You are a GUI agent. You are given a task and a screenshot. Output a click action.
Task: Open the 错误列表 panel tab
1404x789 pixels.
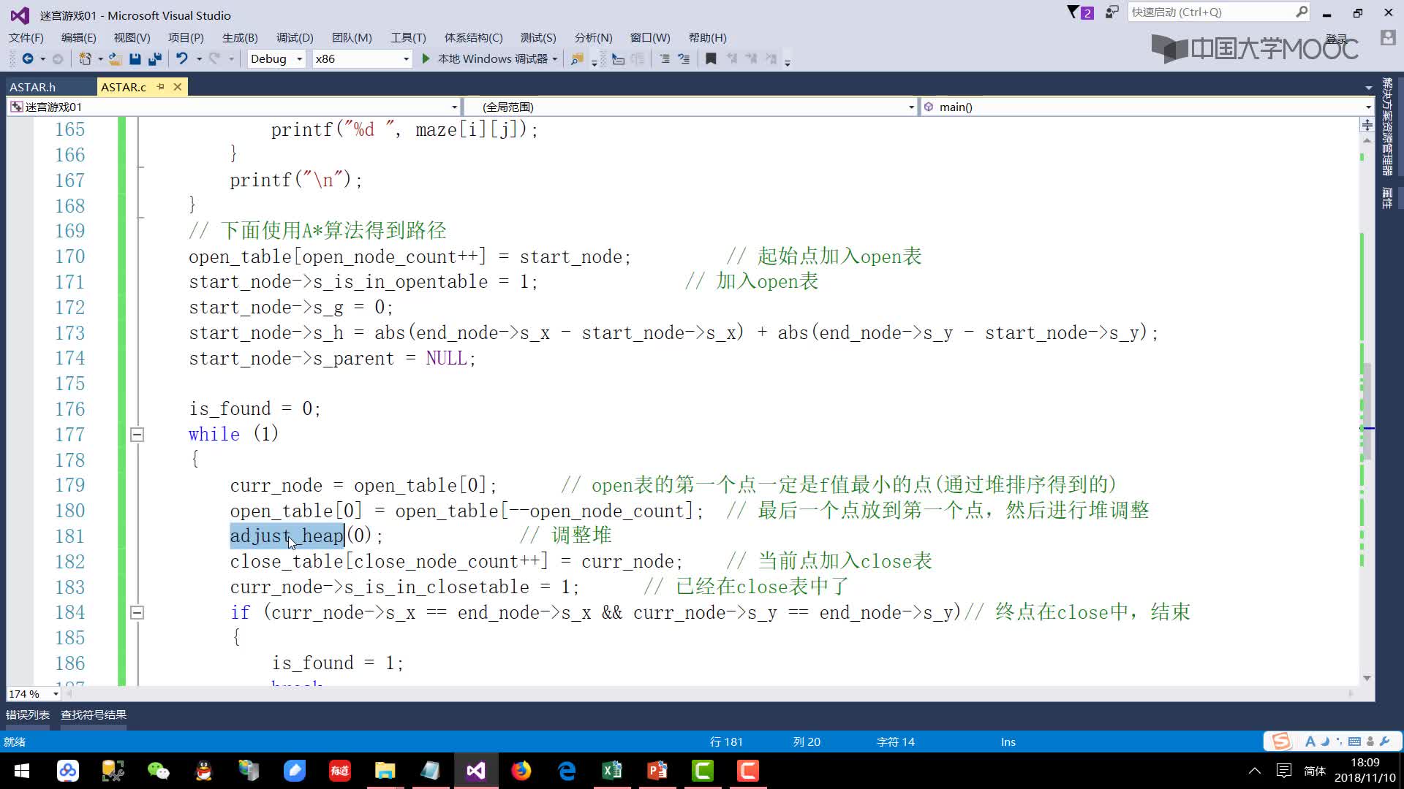(28, 715)
